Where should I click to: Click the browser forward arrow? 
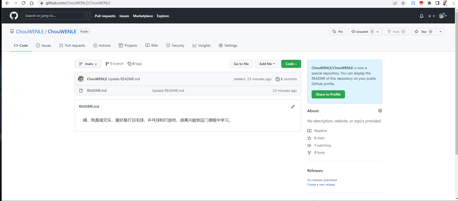15,3
